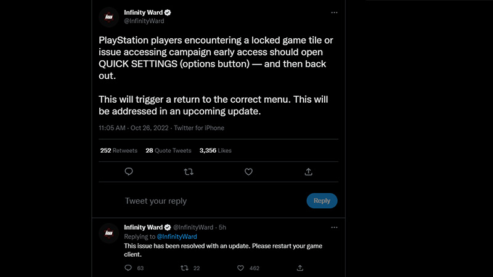
Task: Open Infinity Ward avatar on the reply tweet
Action: pyautogui.click(x=109, y=233)
